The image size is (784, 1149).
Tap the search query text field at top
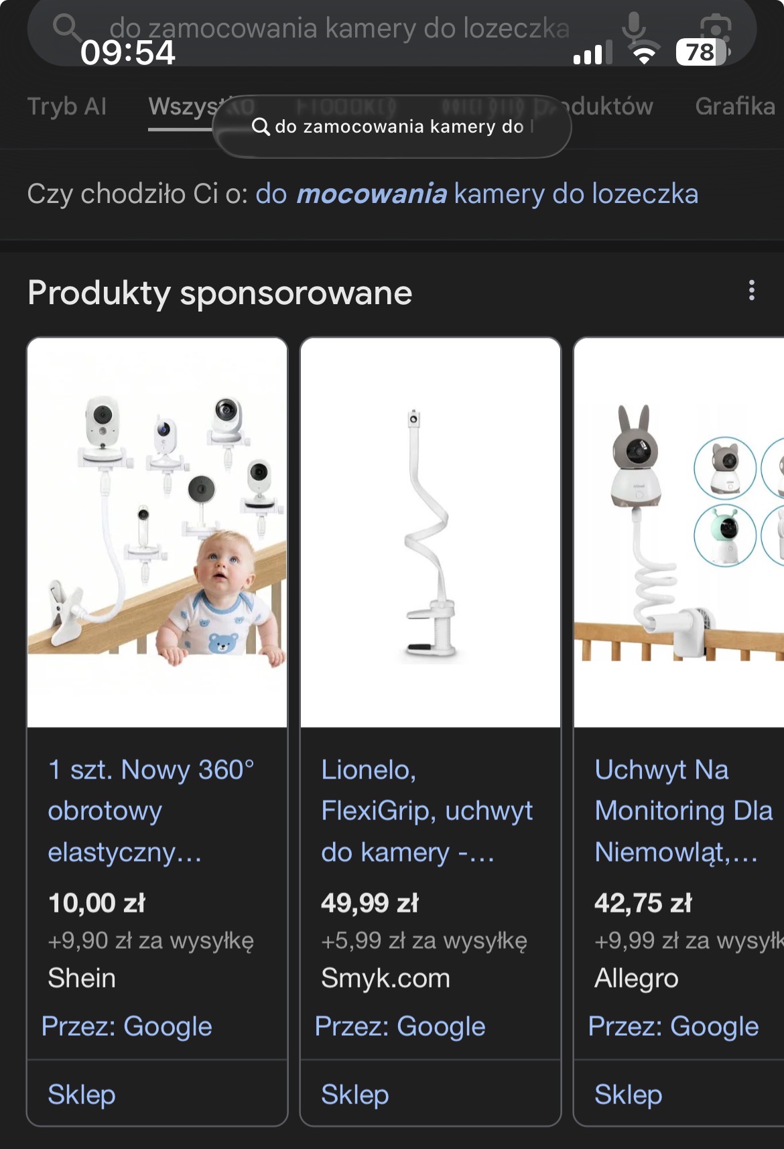(339, 28)
